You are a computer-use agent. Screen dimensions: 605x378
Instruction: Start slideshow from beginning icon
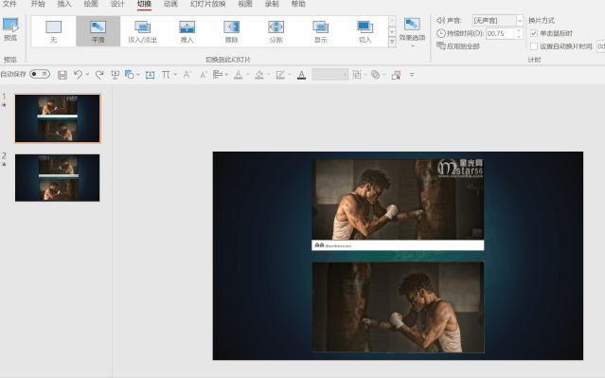click(x=115, y=75)
